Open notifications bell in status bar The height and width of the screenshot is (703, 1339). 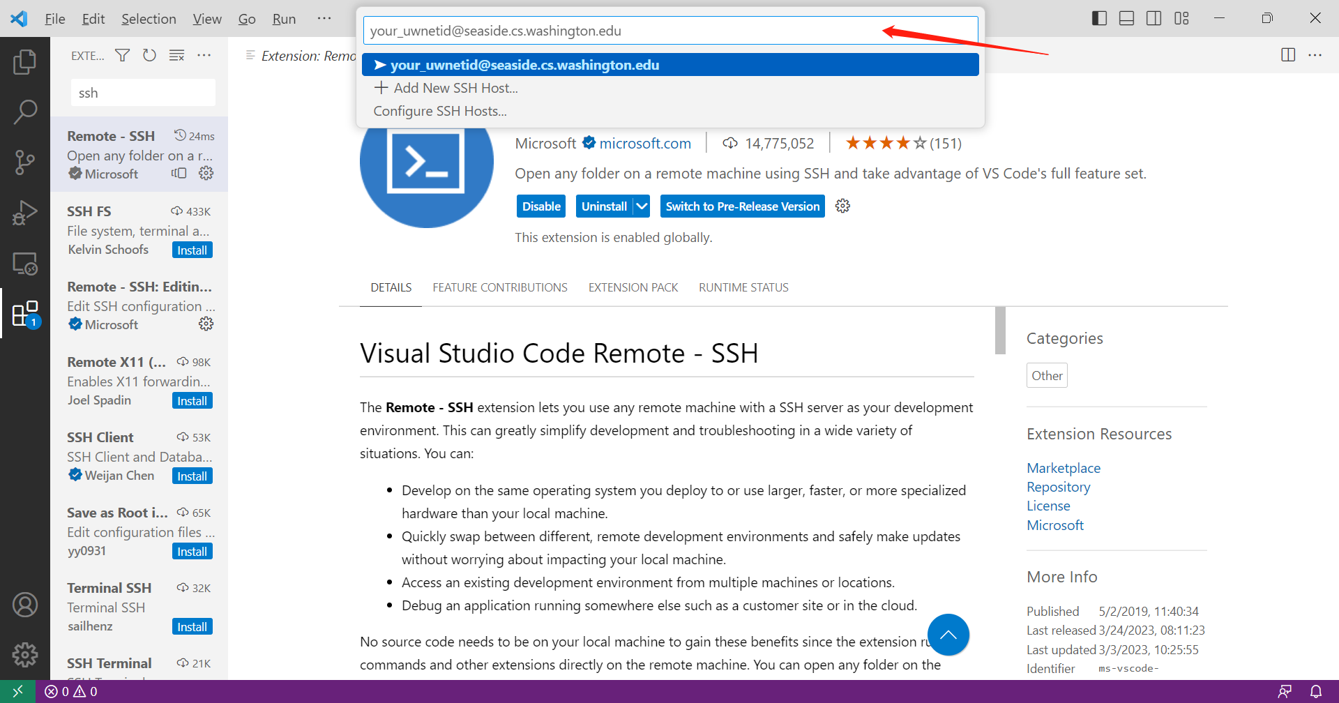click(x=1316, y=691)
